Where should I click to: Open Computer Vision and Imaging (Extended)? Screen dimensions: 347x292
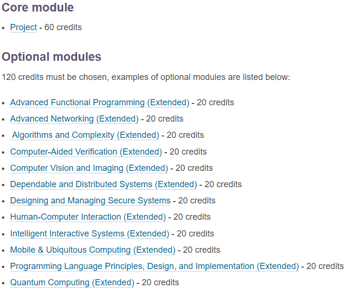pos(89,168)
